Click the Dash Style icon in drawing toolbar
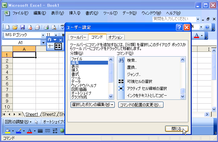The width and height of the screenshot is (218, 142). click(47, 130)
